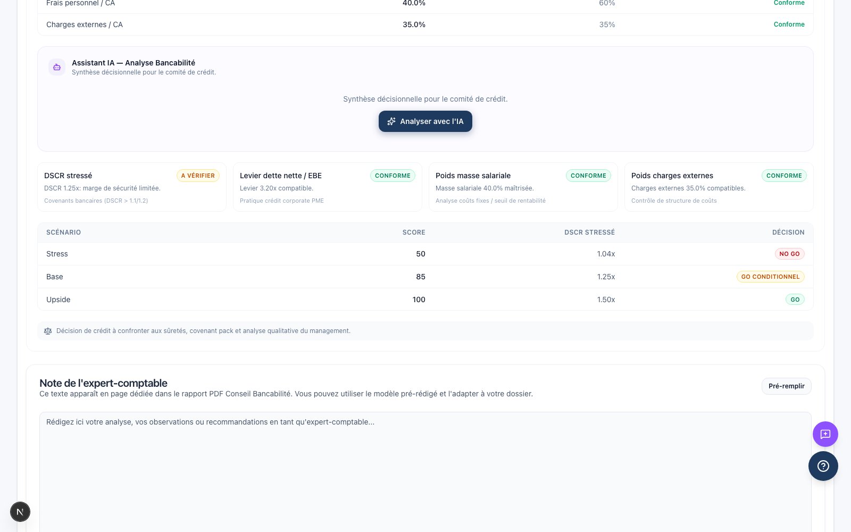Click the Note de l'expert-comptable heading

click(103, 383)
